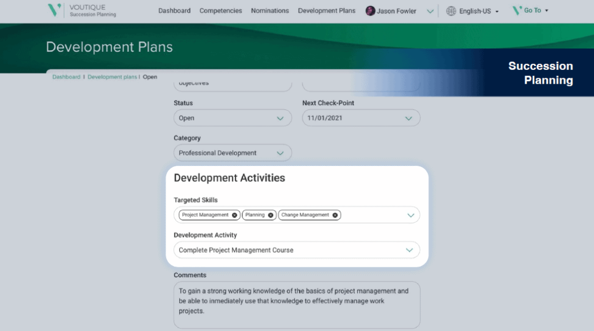Click the globe language icon
Screen dimensions: 594x331
(x=451, y=11)
